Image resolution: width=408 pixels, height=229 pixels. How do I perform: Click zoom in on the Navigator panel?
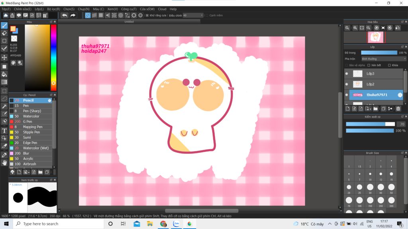point(355,28)
